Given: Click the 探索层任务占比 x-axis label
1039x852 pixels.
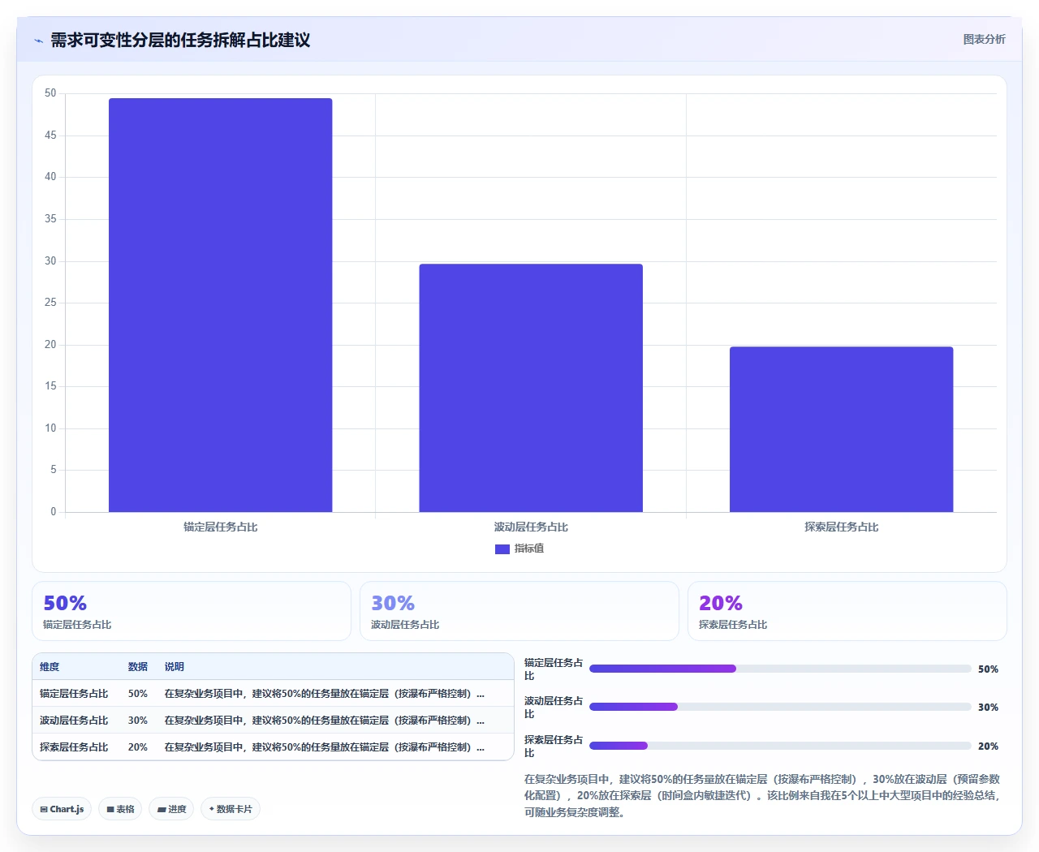Looking at the screenshot, I should (x=842, y=527).
